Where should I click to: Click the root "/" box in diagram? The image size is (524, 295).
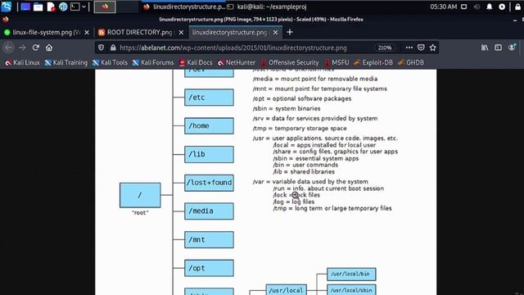(x=140, y=195)
